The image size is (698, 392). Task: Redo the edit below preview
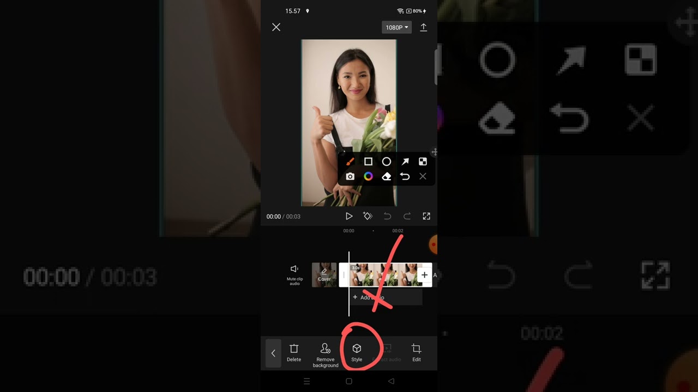pyautogui.click(x=407, y=216)
